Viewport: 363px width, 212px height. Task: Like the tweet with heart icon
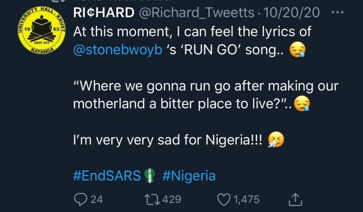click(x=224, y=200)
